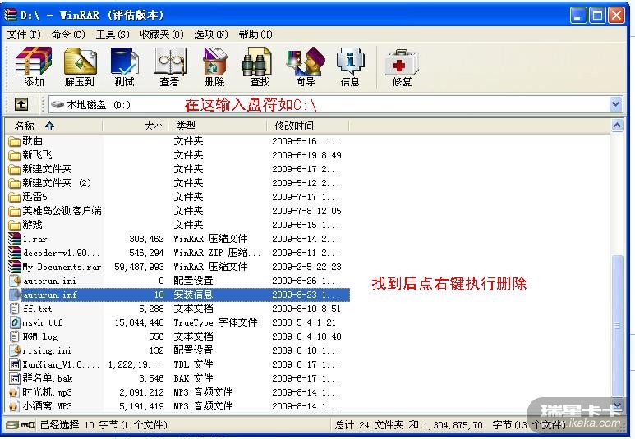Sort by 大小 column header
Image resolution: width=635 pixels, height=439 pixels.
click(136, 126)
